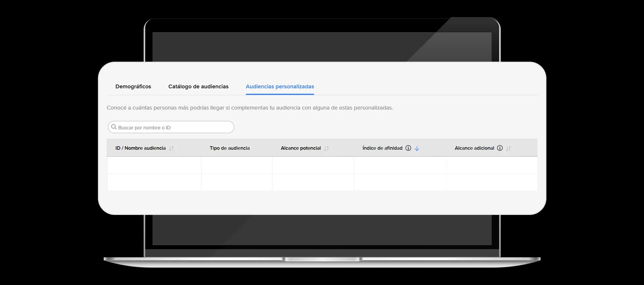Open info icon next to Alcance adicional

[x=500, y=148]
